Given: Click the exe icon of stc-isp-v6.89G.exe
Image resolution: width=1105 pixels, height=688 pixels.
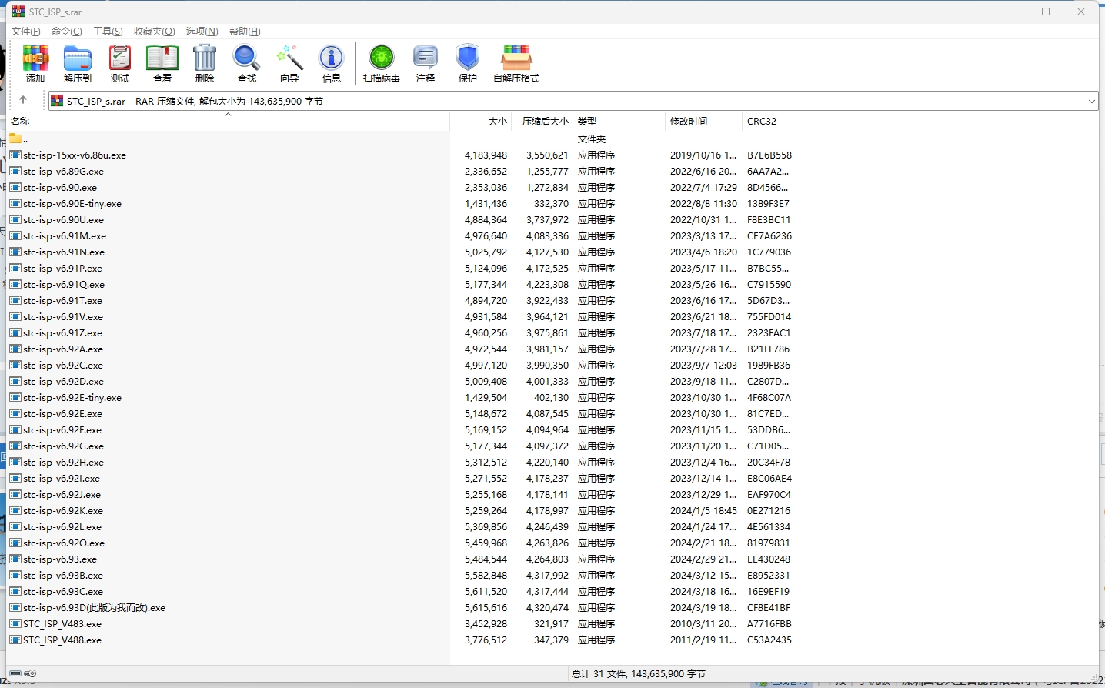Looking at the screenshot, I should 15,171.
